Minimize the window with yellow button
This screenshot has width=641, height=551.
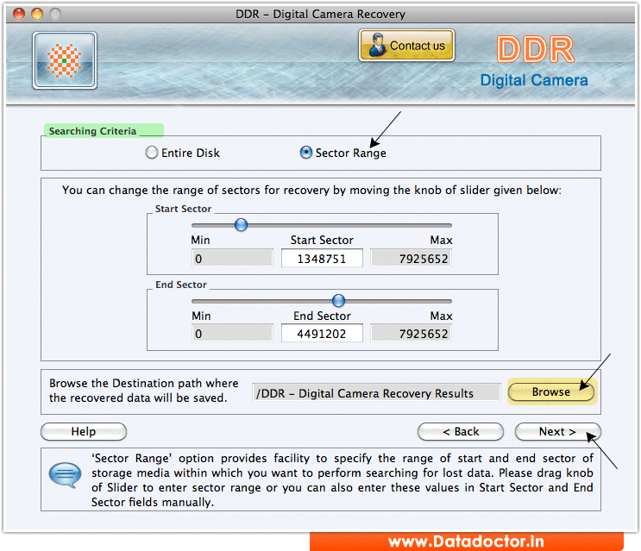point(37,15)
